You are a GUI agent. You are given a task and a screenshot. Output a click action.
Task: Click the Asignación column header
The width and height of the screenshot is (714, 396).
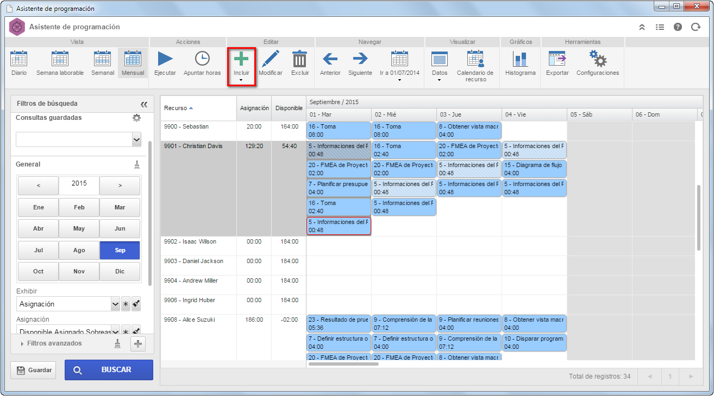(254, 108)
